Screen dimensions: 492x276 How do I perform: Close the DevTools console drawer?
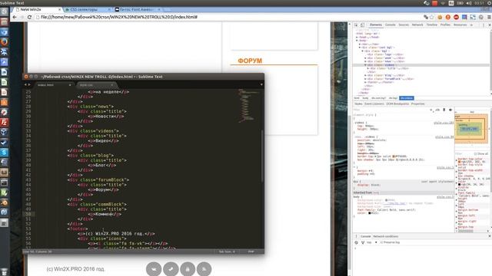coord(489,236)
